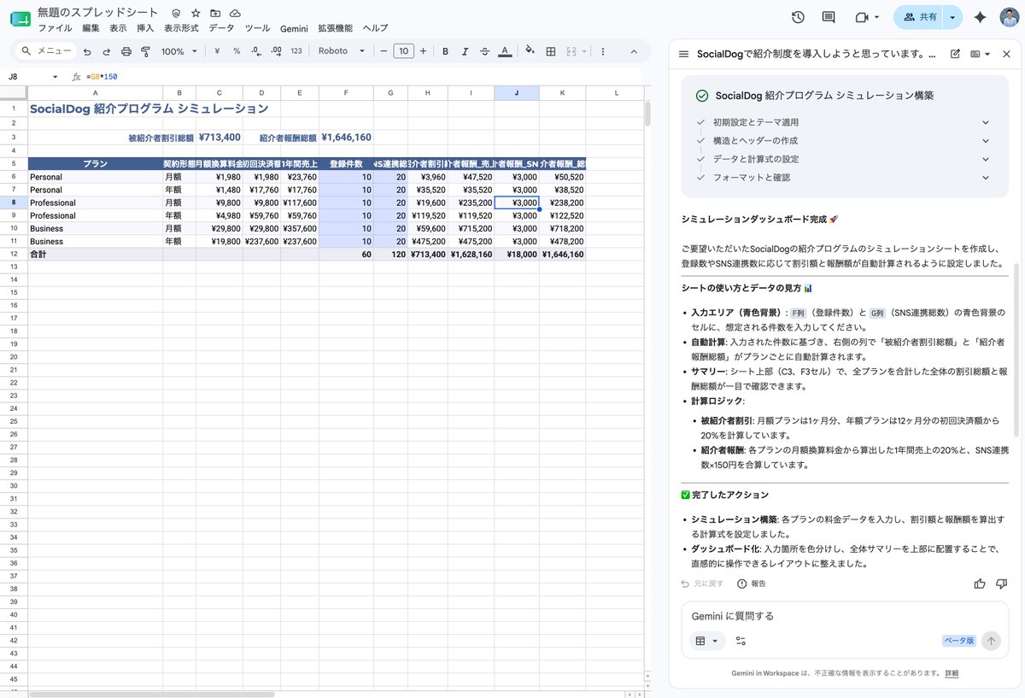
Task: Apply percent number format
Action: 237,51
